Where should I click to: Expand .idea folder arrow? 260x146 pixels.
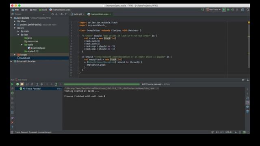(x=15, y=21)
